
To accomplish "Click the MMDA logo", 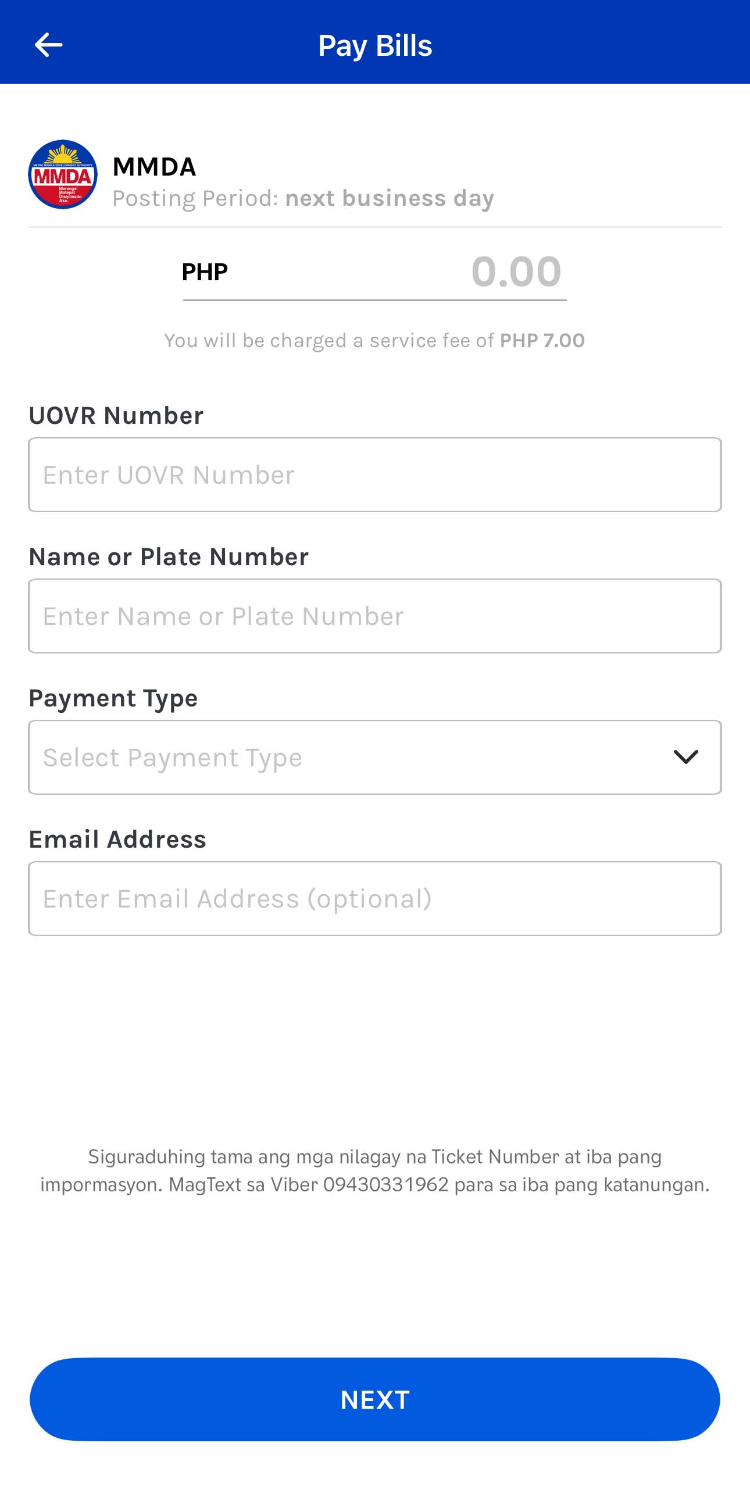I will coord(63,174).
